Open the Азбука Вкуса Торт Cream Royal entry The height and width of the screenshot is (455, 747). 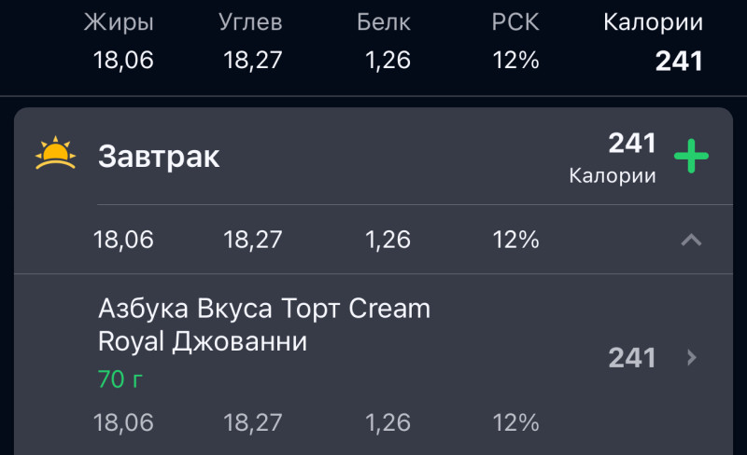(264, 325)
